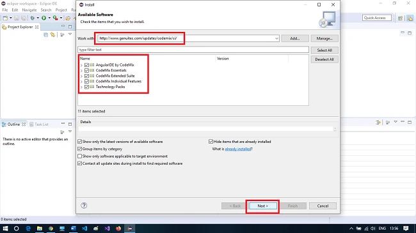Click the Run Last Tool icon with red toolbox
Screen dimensions: 416x233
coord(55,18)
